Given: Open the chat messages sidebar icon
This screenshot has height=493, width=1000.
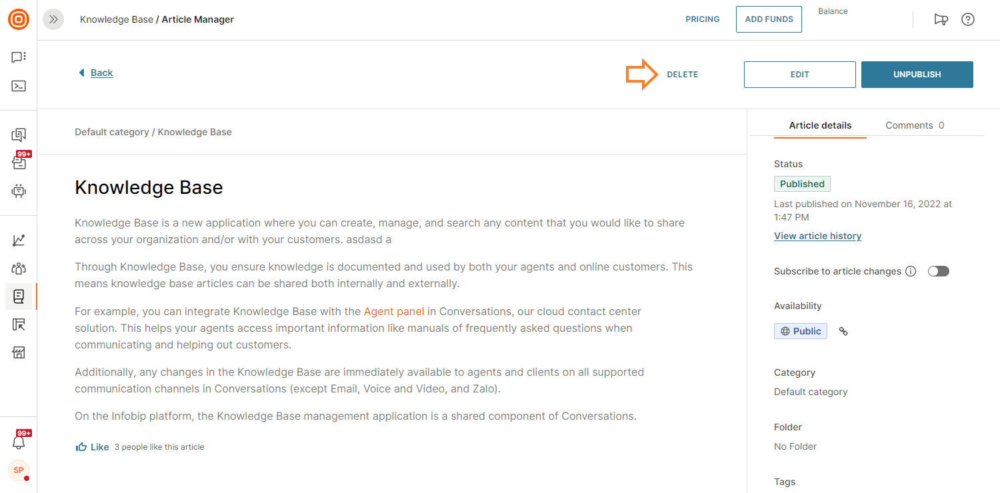Looking at the screenshot, I should (x=19, y=57).
